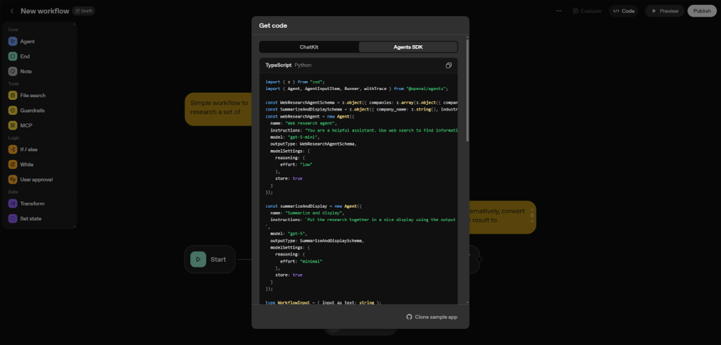Viewport: 721px width, 345px height.
Task: Click the Note node icon
Action: point(13,71)
